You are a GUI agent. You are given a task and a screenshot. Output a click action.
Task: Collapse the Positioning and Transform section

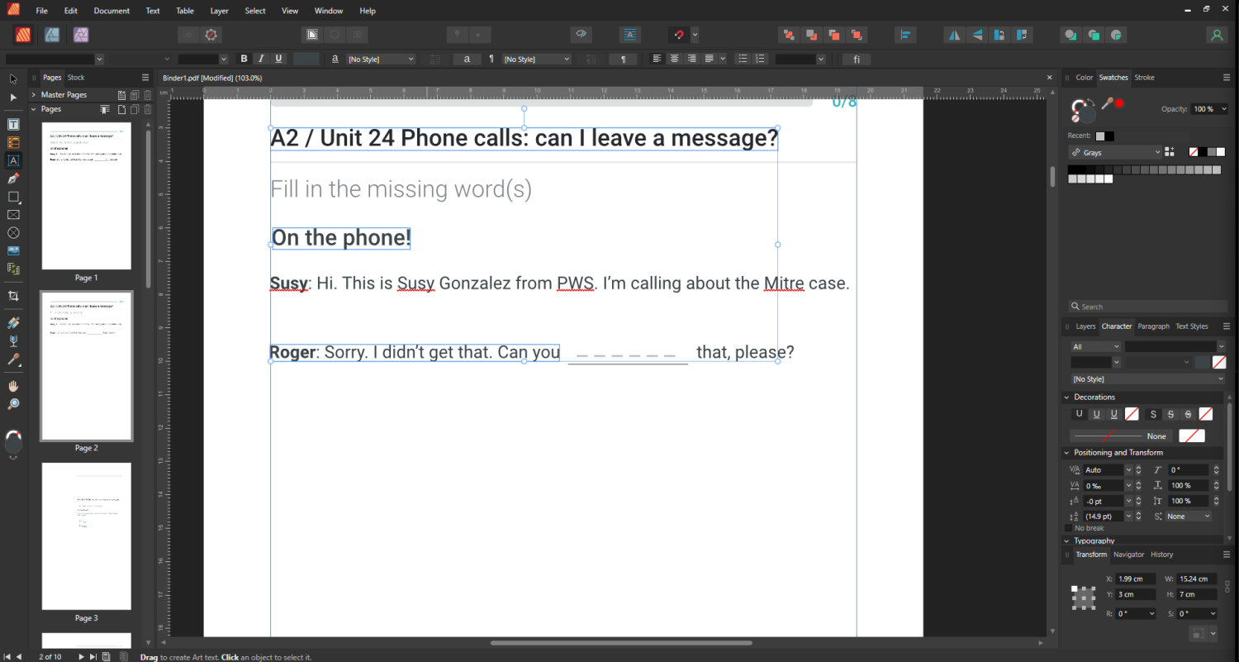tap(1067, 452)
